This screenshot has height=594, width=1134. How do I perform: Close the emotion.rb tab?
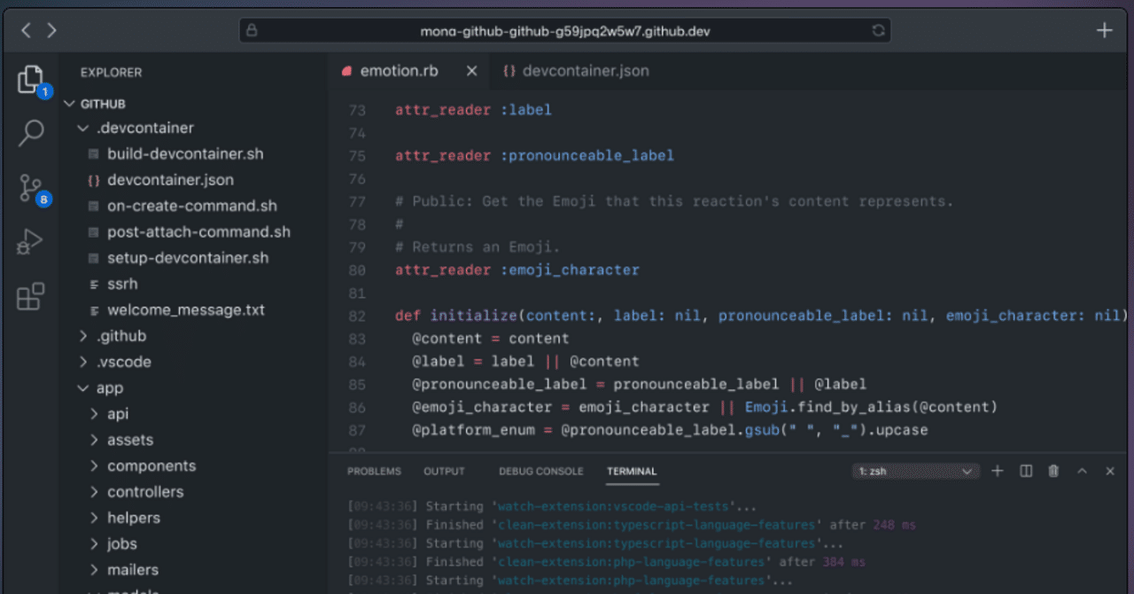(x=471, y=71)
